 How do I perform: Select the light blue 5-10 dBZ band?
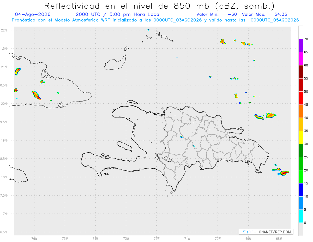pos(301,203)
